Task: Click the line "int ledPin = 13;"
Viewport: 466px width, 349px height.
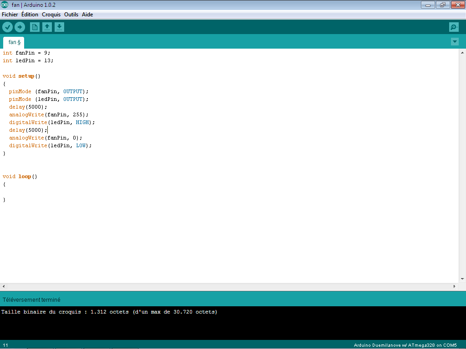Action: [x=28, y=60]
